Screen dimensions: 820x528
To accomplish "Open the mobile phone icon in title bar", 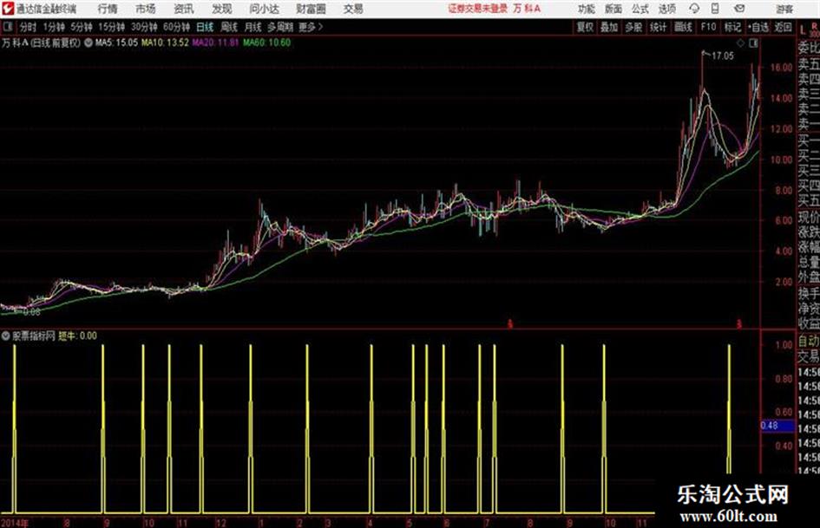I will pos(715,9).
